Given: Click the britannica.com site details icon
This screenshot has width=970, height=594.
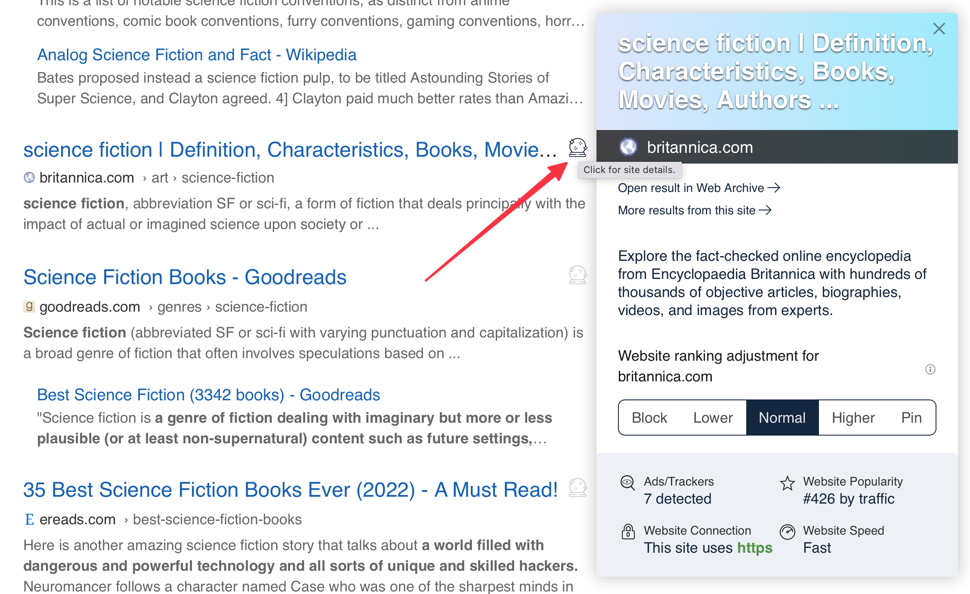Looking at the screenshot, I should tap(577, 148).
